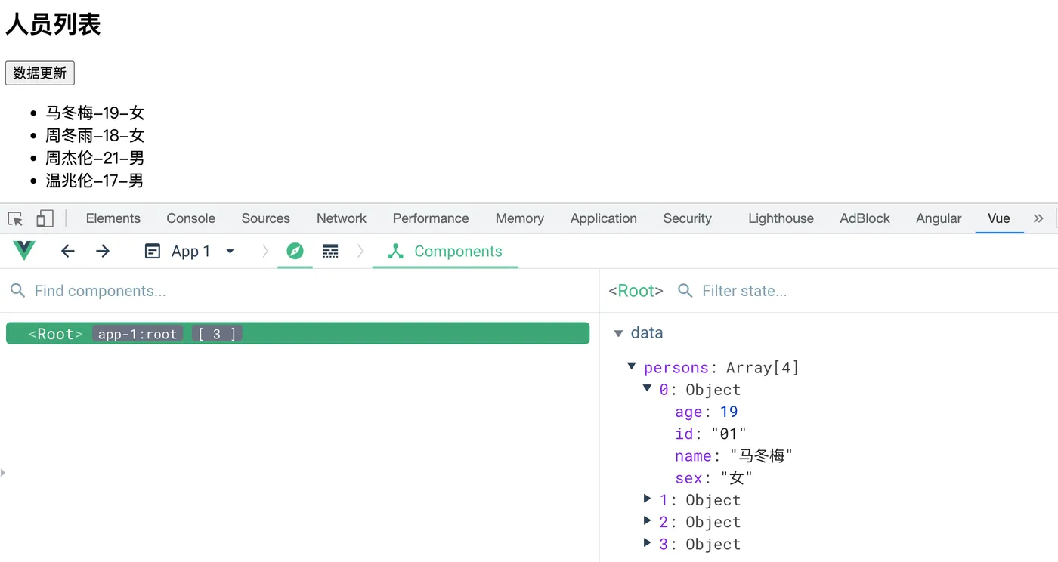This screenshot has width=1058, height=562.
Task: Click the Find components search icon
Action: 17,291
